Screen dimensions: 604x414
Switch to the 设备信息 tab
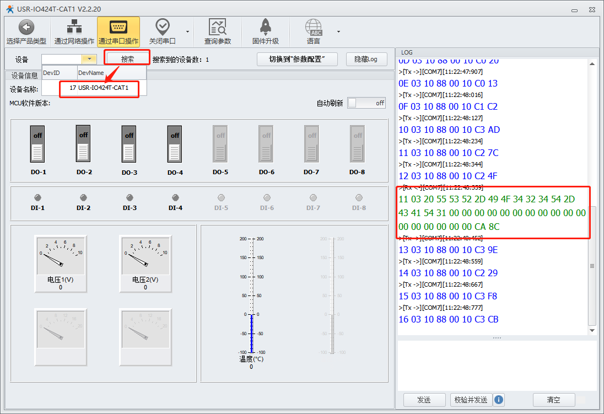(25, 76)
